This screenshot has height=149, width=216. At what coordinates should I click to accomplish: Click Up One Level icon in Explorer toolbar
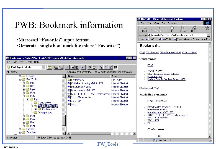(50, 67)
